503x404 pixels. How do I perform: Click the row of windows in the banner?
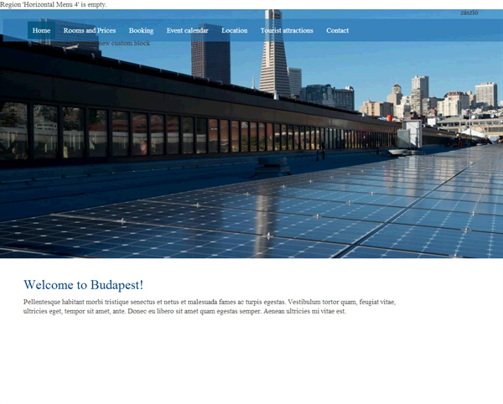168,134
